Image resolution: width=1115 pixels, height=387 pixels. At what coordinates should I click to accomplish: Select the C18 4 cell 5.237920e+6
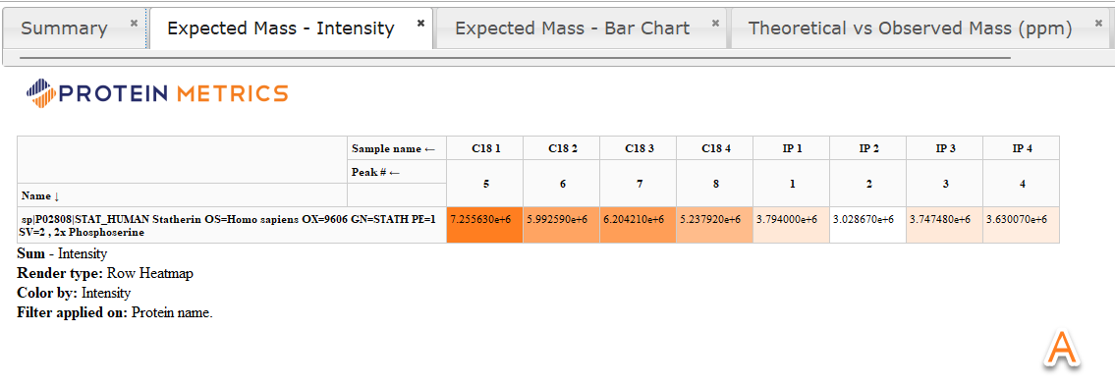pos(714,225)
